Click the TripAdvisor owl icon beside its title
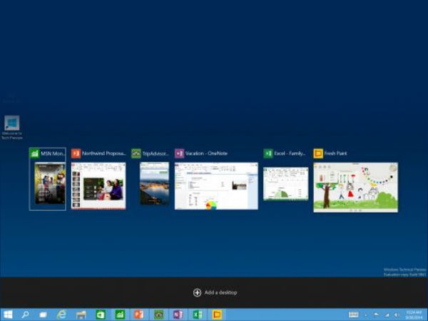 point(136,153)
